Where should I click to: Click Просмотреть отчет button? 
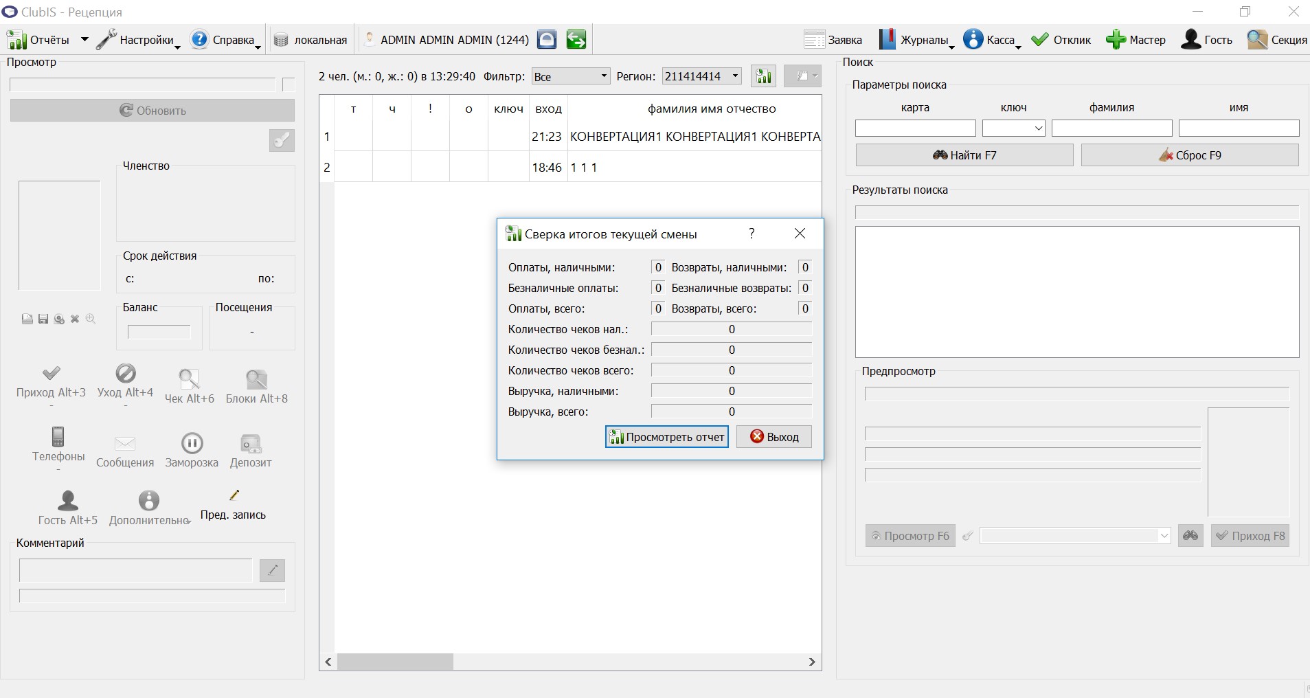pyautogui.click(x=667, y=437)
